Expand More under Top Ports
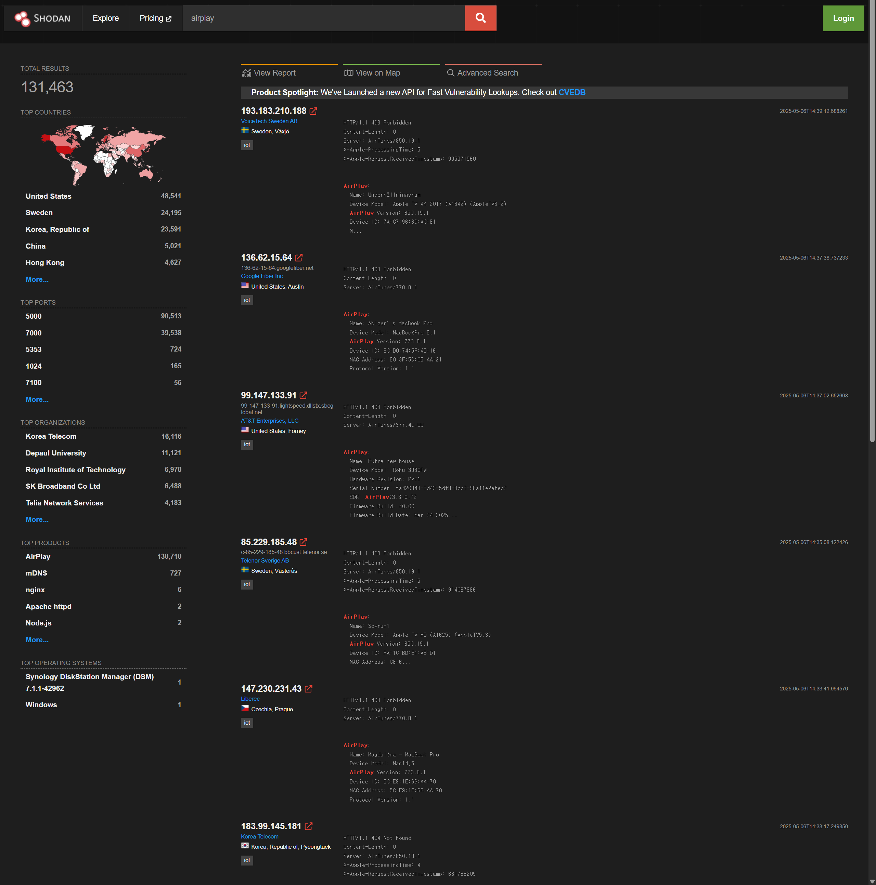876x885 pixels. tap(37, 399)
